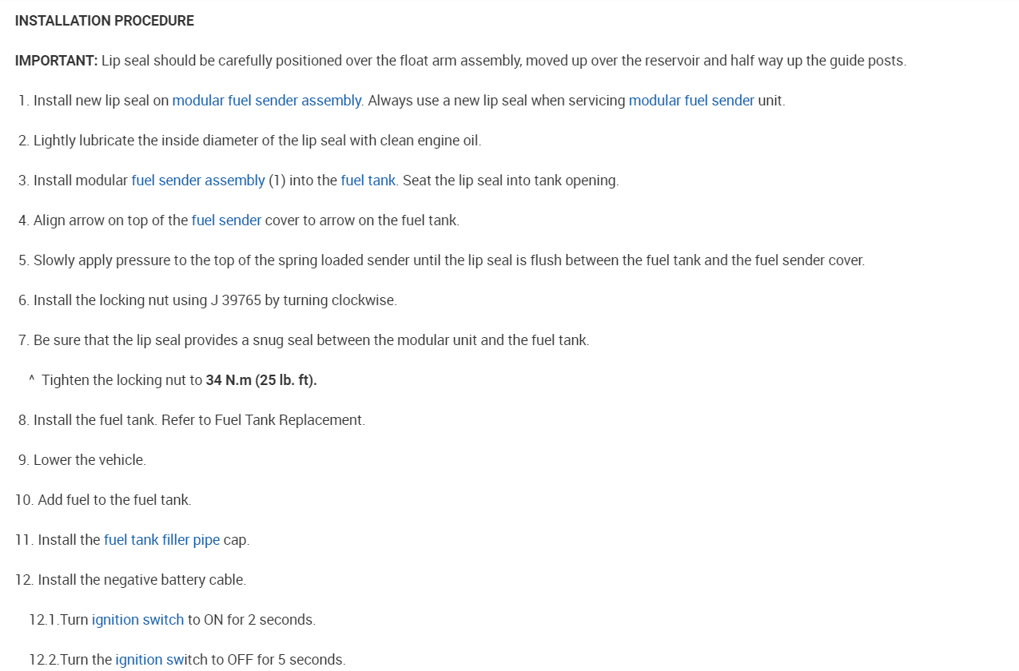Open the fuel tank link in step 3
The image size is (1019, 671).
[x=368, y=181]
